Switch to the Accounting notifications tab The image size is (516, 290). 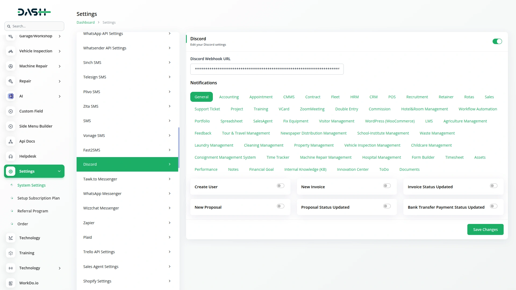[x=229, y=97]
